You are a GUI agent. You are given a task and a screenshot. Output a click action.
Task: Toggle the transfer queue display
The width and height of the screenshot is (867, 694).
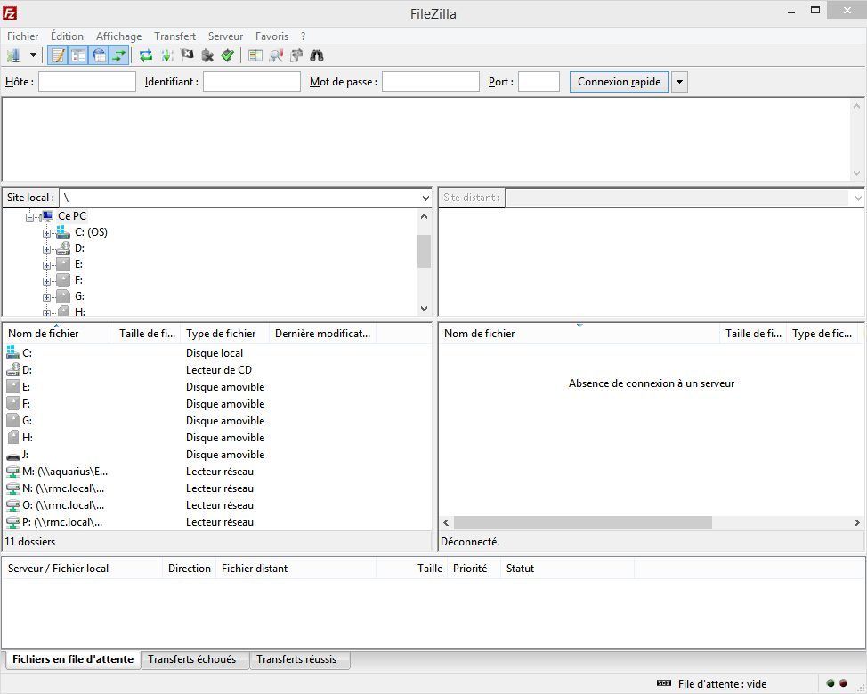(119, 55)
